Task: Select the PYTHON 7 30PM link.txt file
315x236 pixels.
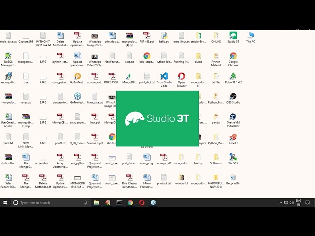Action: [43, 39]
